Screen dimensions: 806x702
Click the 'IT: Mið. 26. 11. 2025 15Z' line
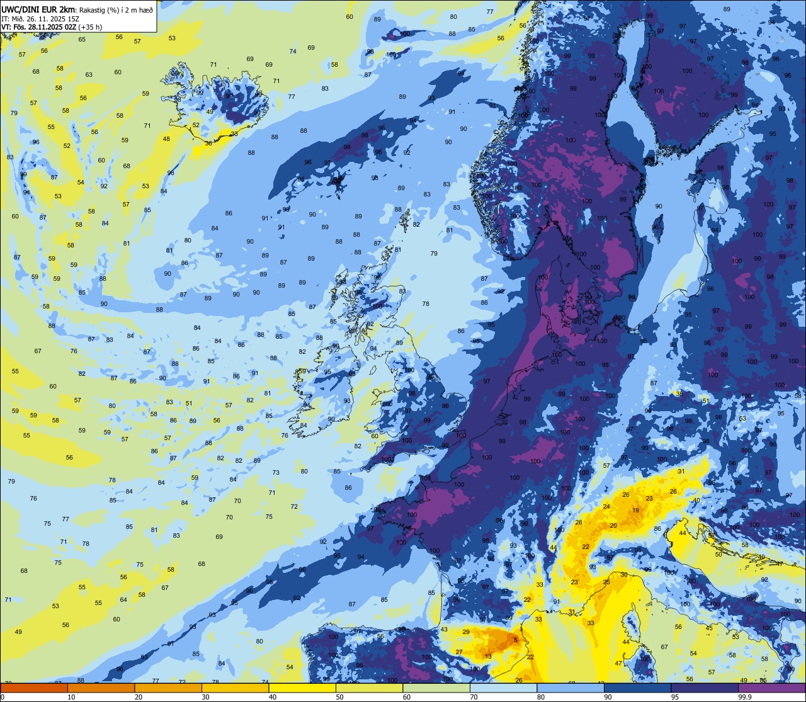click(41, 18)
